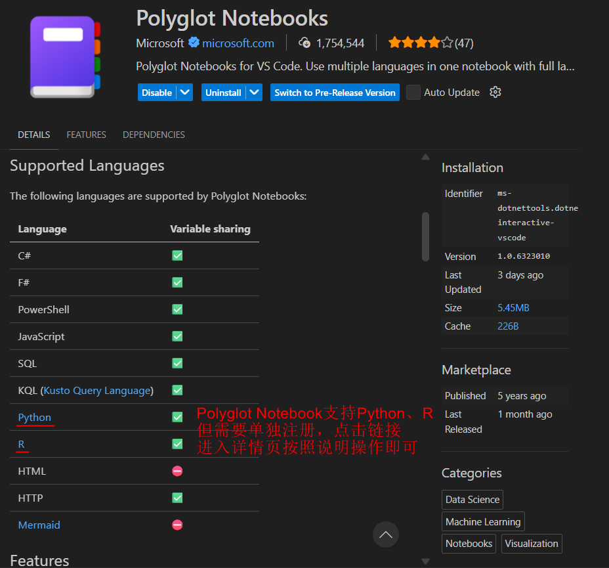609x568 pixels.
Task: Click Switch to Pre-Release Version button
Action: click(x=335, y=93)
